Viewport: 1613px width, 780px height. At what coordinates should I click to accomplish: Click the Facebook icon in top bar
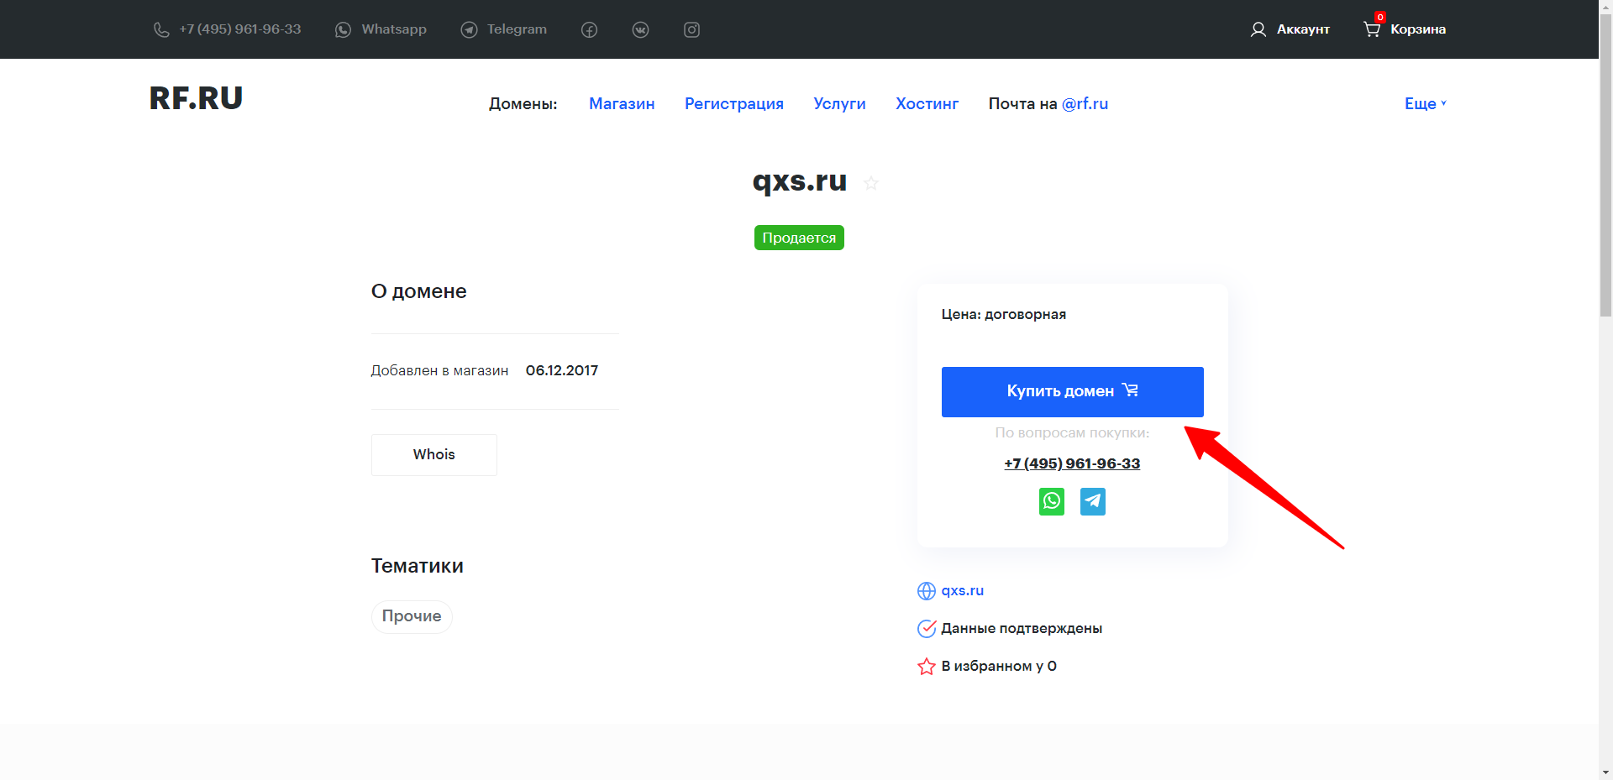[x=589, y=30]
